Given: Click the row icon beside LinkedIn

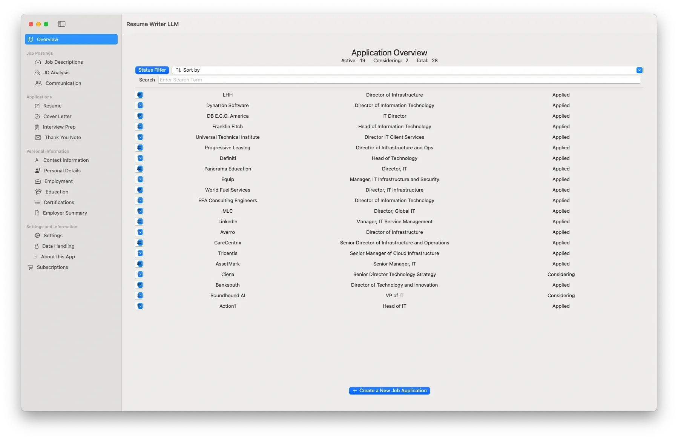Looking at the screenshot, I should click(x=140, y=222).
